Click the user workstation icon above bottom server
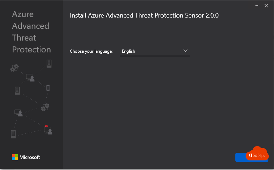Screen dimensions: 274x170 pos(19,113)
